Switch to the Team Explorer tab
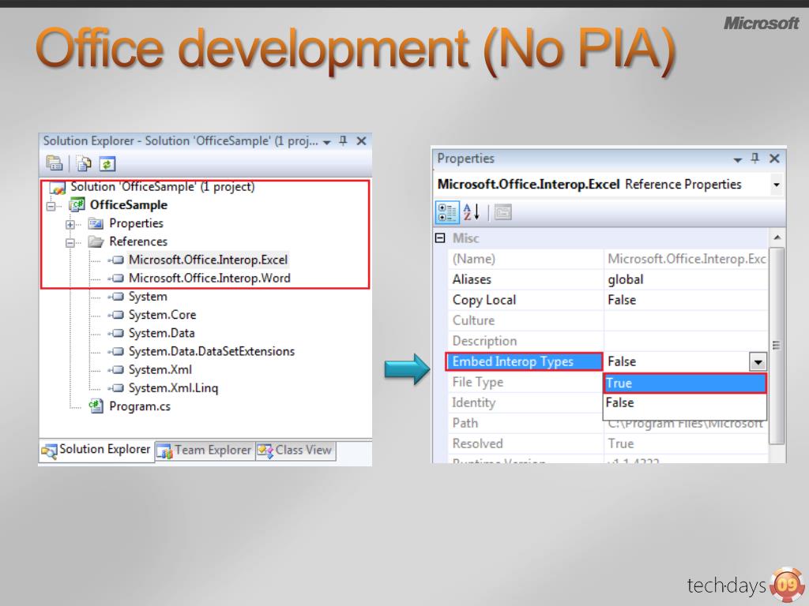 pos(204,451)
